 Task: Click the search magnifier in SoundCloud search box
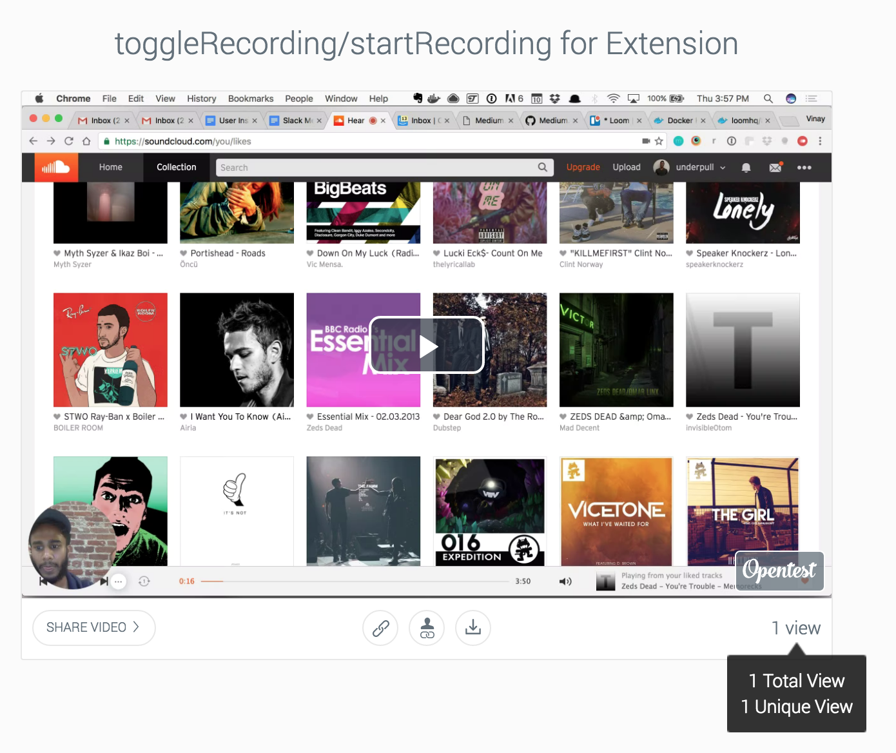point(543,167)
